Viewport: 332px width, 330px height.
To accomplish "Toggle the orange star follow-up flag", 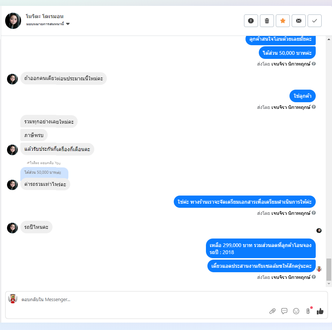I will tap(283, 21).
